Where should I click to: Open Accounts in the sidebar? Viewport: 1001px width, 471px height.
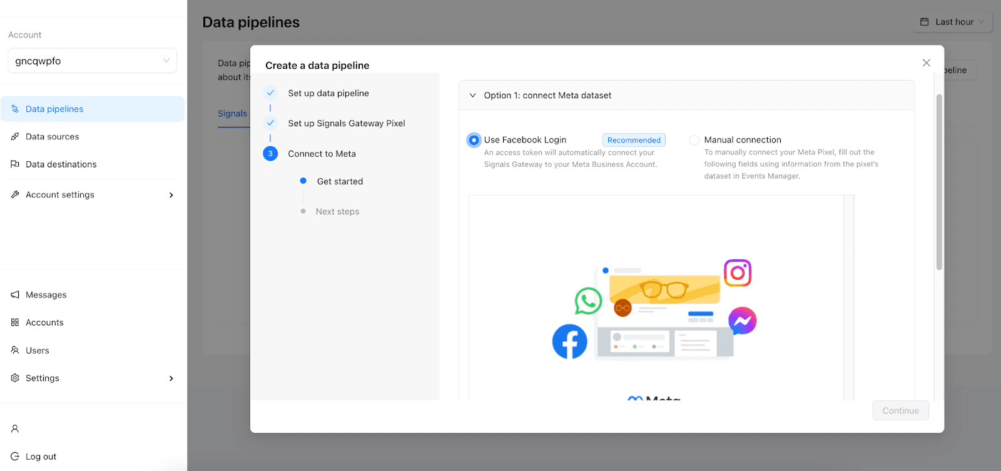click(93, 322)
